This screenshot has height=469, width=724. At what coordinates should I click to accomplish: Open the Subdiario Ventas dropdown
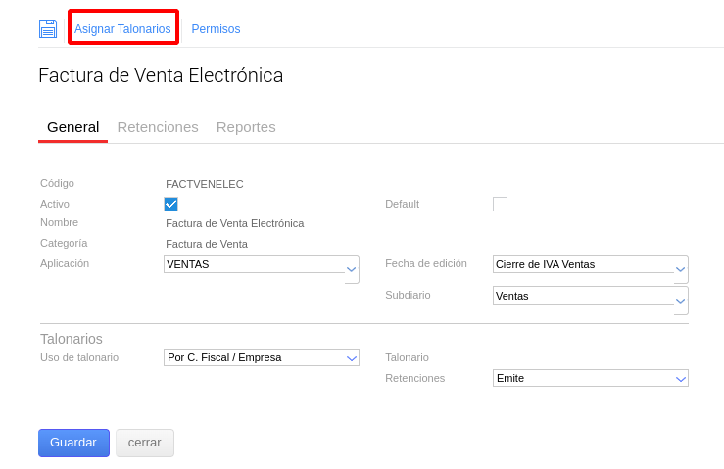click(584, 296)
